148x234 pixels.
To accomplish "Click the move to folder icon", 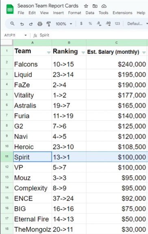I will pos(95,6).
